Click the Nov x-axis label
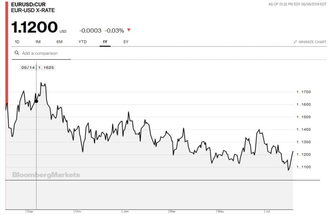Viewport: 335px width, 215px height. (x=78, y=211)
